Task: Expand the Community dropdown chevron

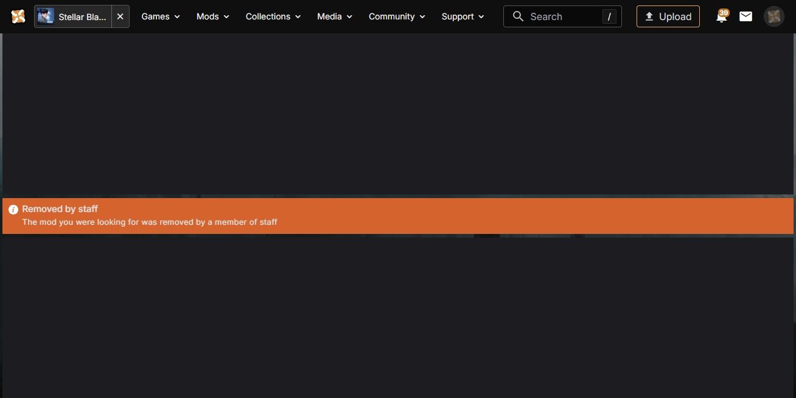Action: 422,17
